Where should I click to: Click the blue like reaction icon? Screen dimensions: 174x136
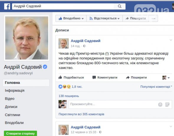tap(60, 87)
